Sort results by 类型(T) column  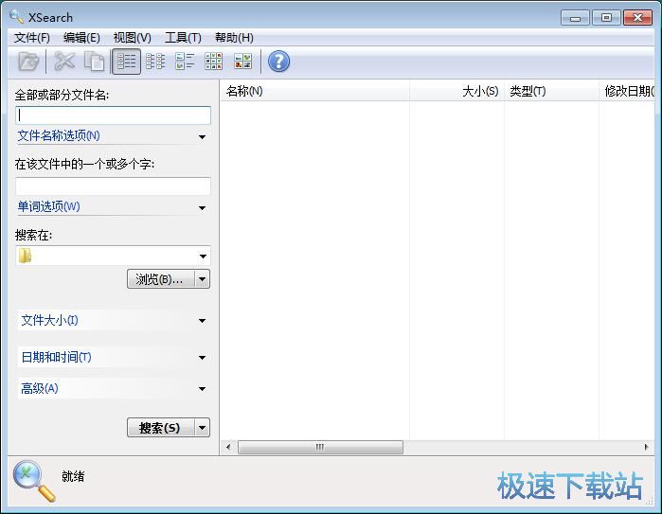tap(551, 91)
